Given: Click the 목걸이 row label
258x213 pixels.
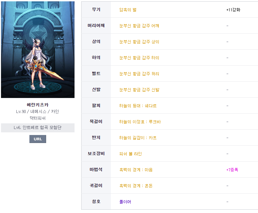Looking at the screenshot, I should [x=96, y=121].
